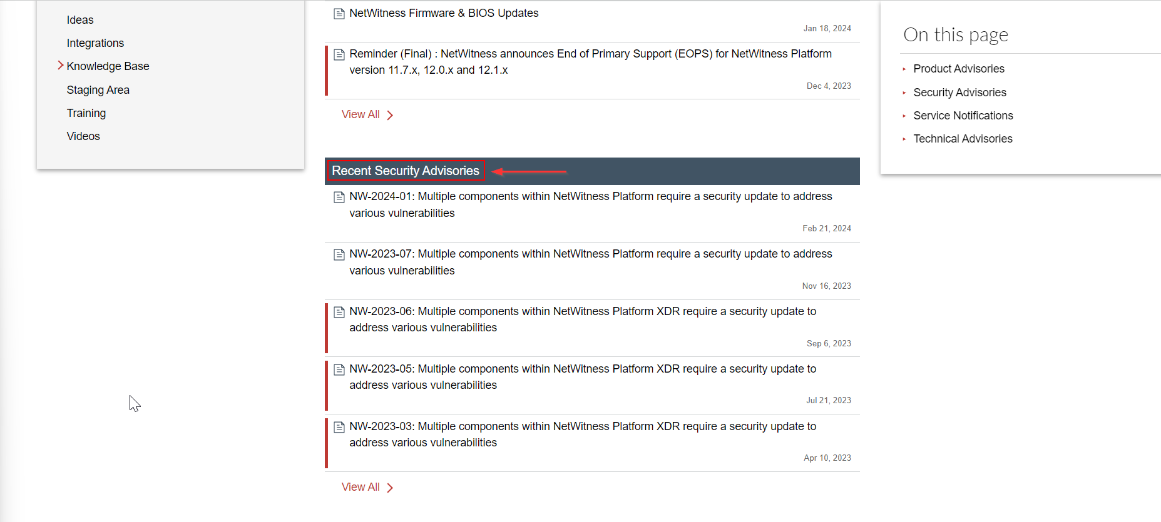Open Ideas in the left navigation
1161x522 pixels.
(x=80, y=20)
